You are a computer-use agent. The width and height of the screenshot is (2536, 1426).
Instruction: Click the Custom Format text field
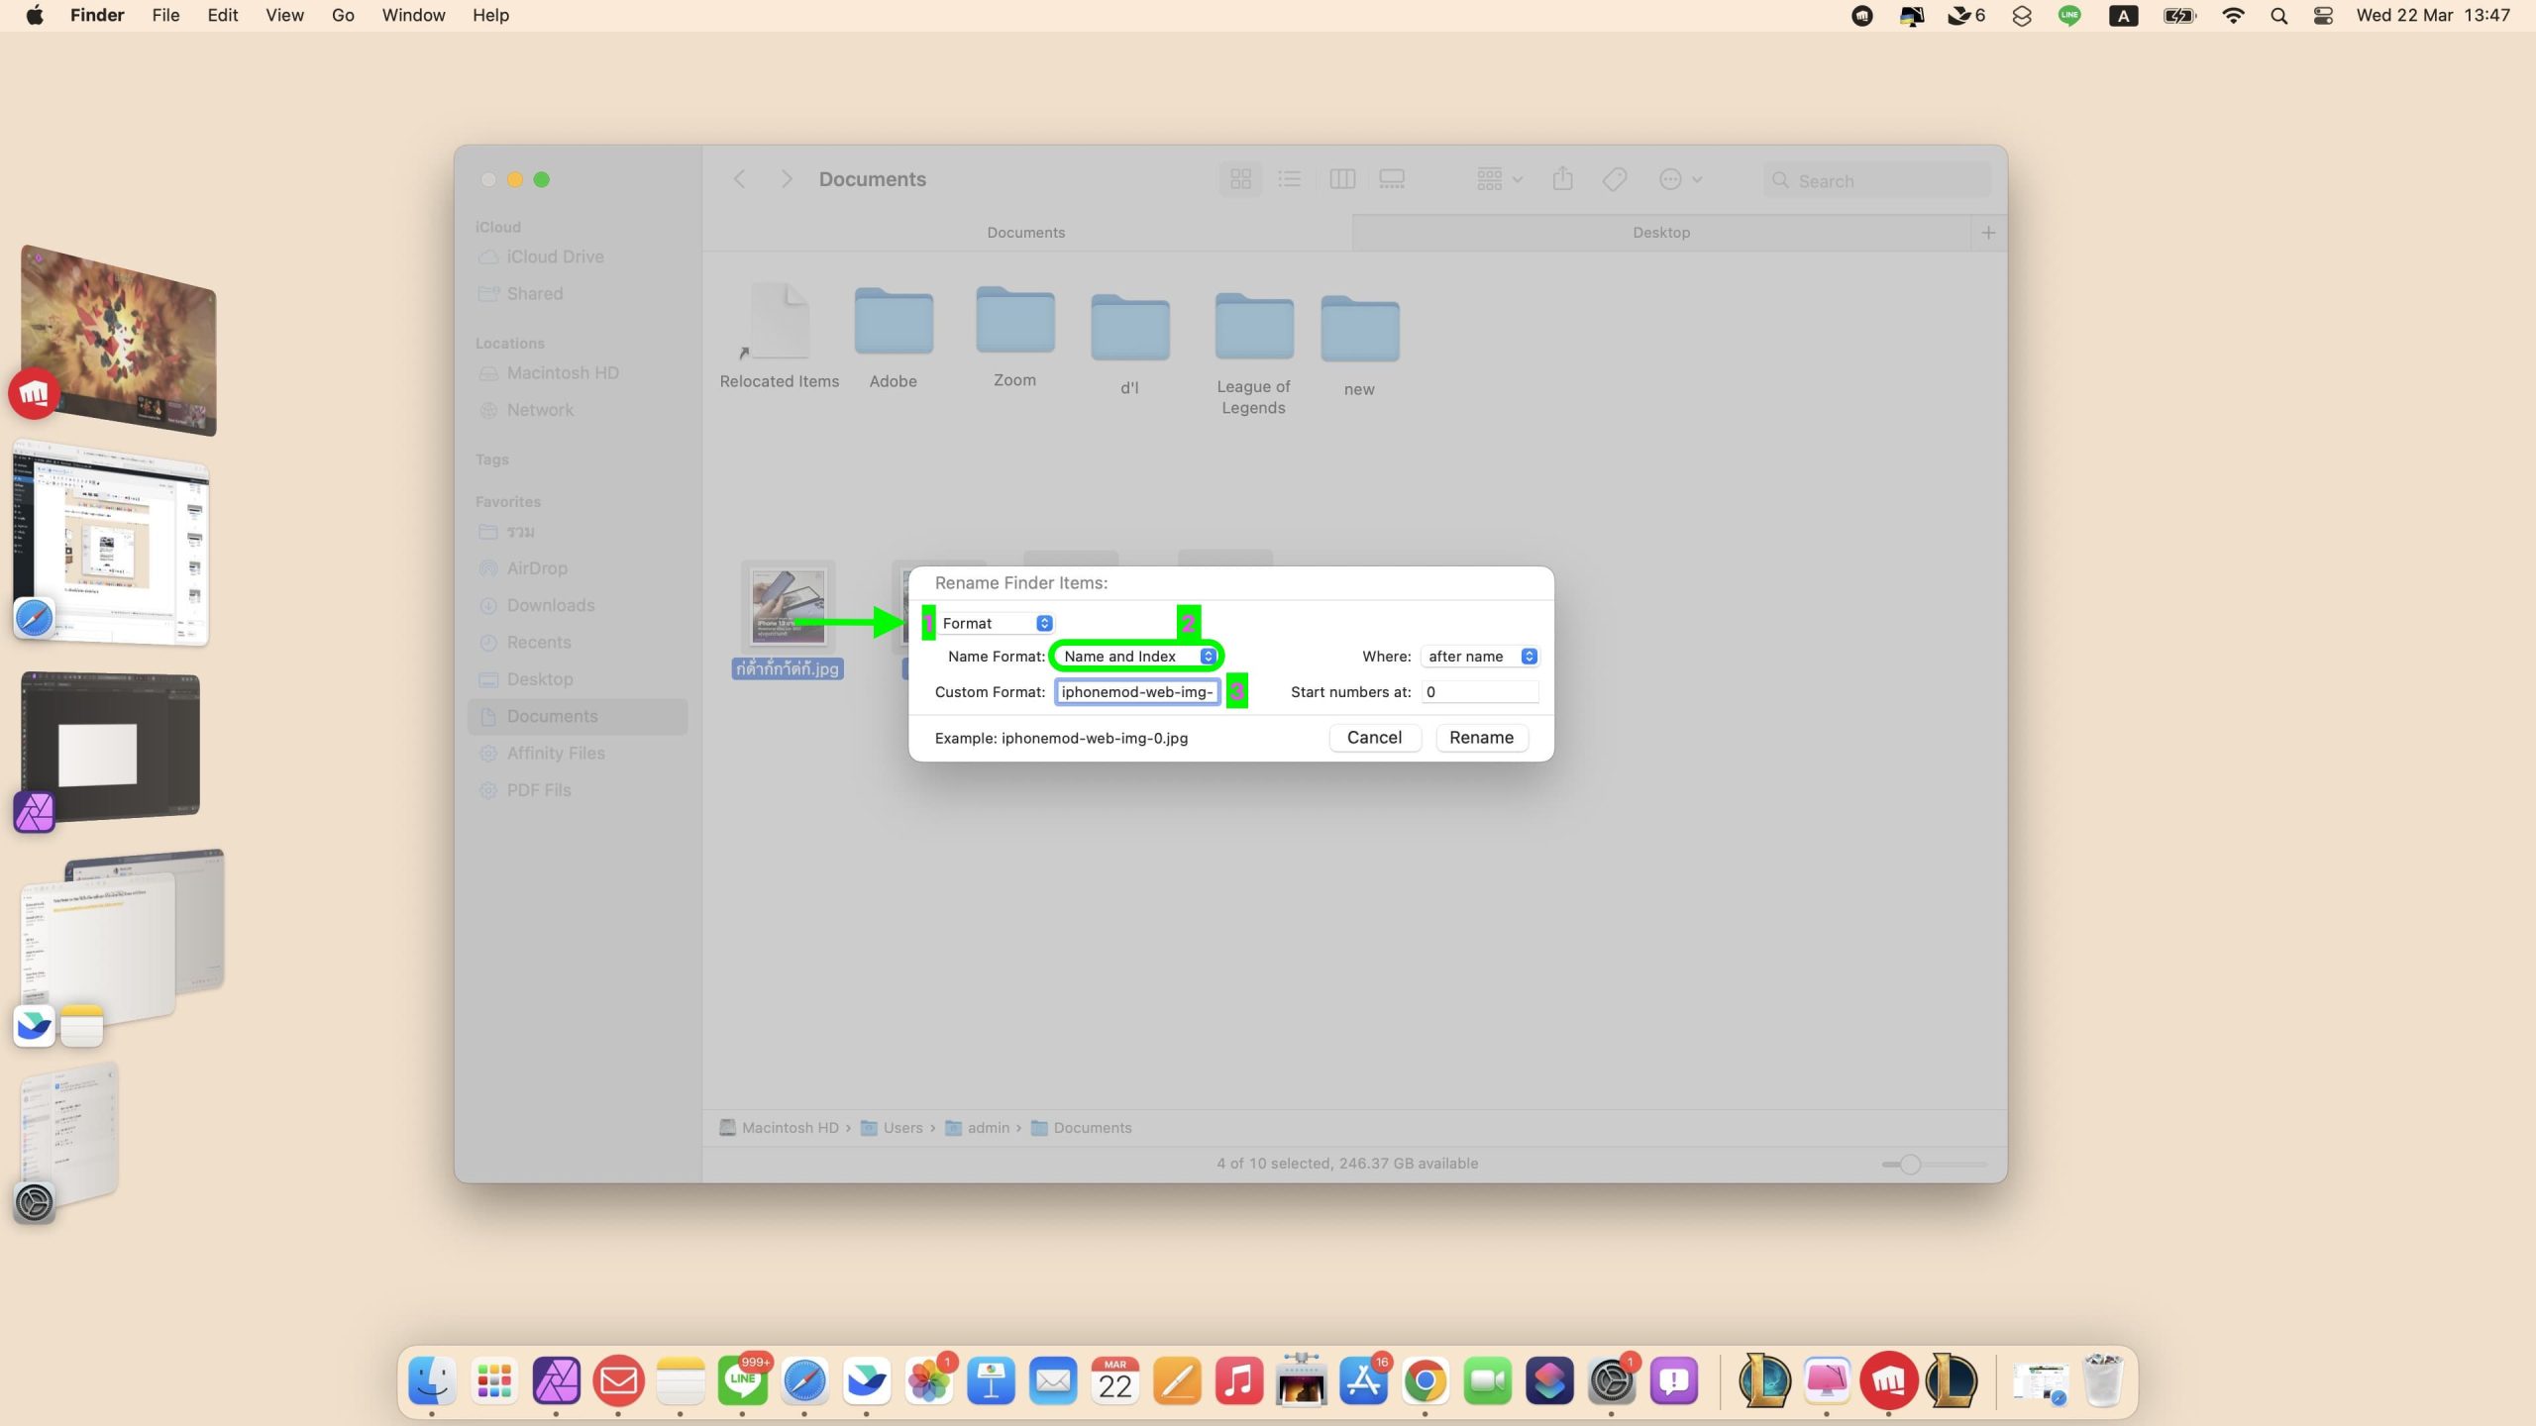1136,692
